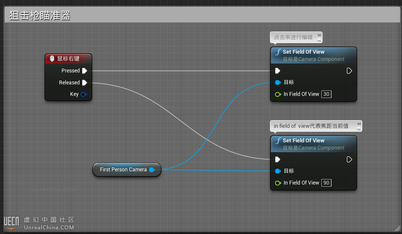Click the exec input pin of the top Set Field Of View node
This screenshot has width=402, height=234.
point(278,71)
